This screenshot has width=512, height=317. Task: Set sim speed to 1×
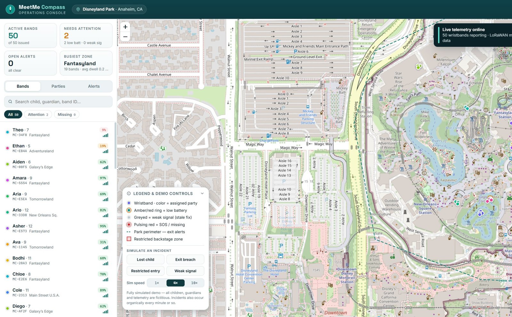(x=157, y=283)
